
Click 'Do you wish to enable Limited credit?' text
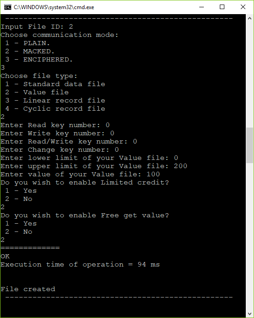(x=85, y=183)
